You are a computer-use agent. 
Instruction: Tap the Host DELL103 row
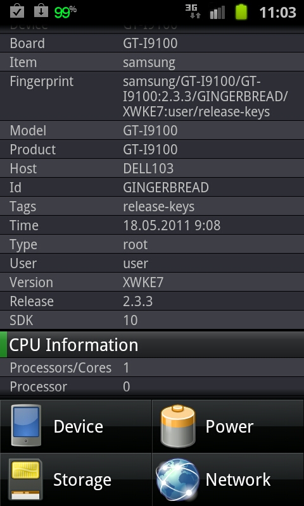(x=152, y=168)
